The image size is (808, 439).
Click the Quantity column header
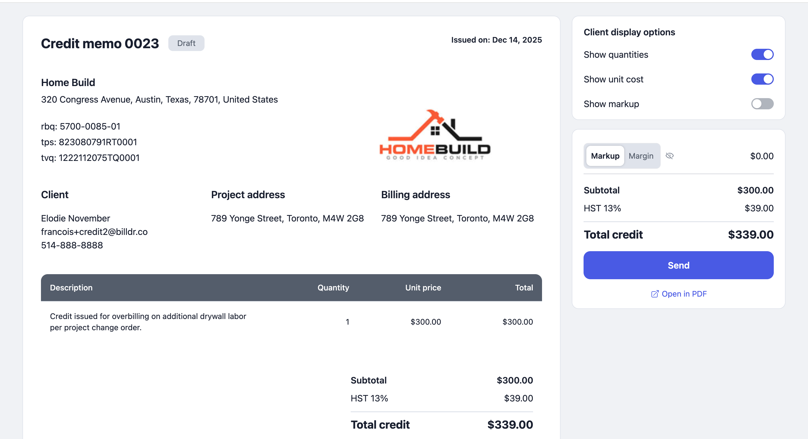[333, 288]
